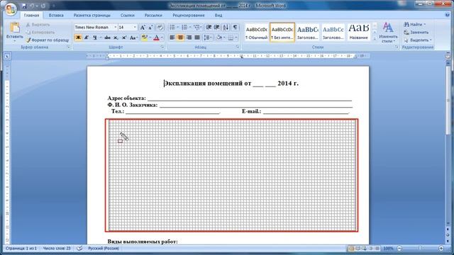Open the Выделить selection menu
The width and height of the screenshot is (454, 255).
point(418,40)
